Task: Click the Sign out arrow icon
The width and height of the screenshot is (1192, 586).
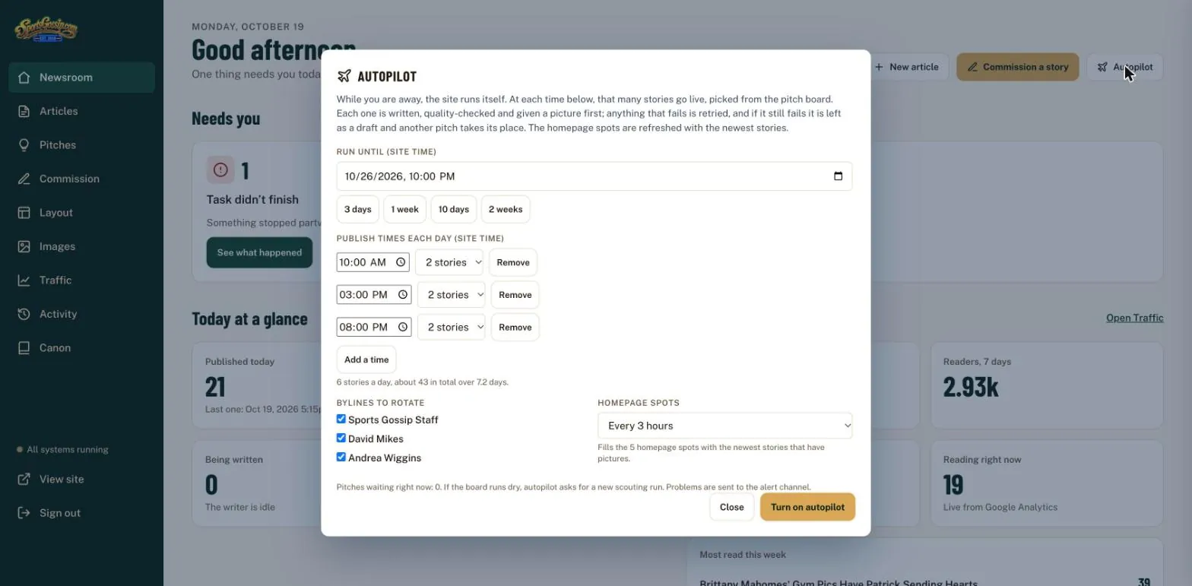Action: (x=24, y=513)
